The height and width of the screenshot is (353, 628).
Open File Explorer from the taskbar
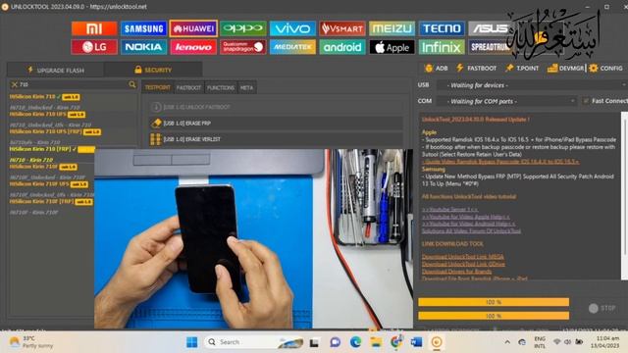click(376, 342)
